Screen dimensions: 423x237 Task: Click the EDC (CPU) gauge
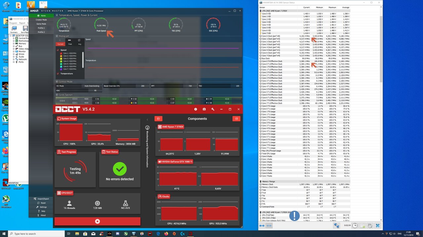pyautogui.click(x=213, y=24)
